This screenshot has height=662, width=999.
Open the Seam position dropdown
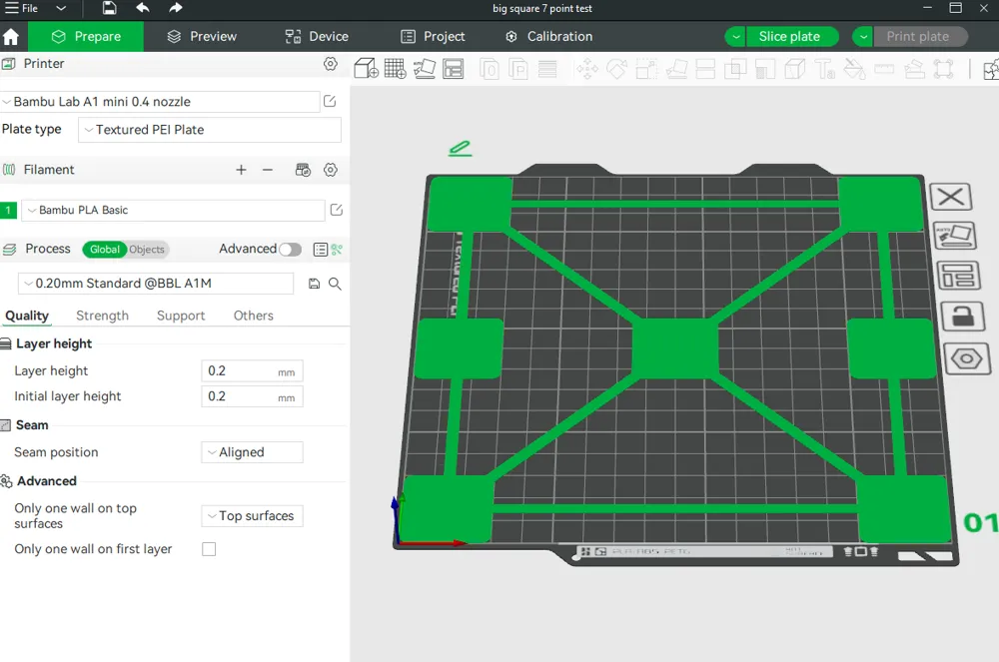[x=252, y=451]
